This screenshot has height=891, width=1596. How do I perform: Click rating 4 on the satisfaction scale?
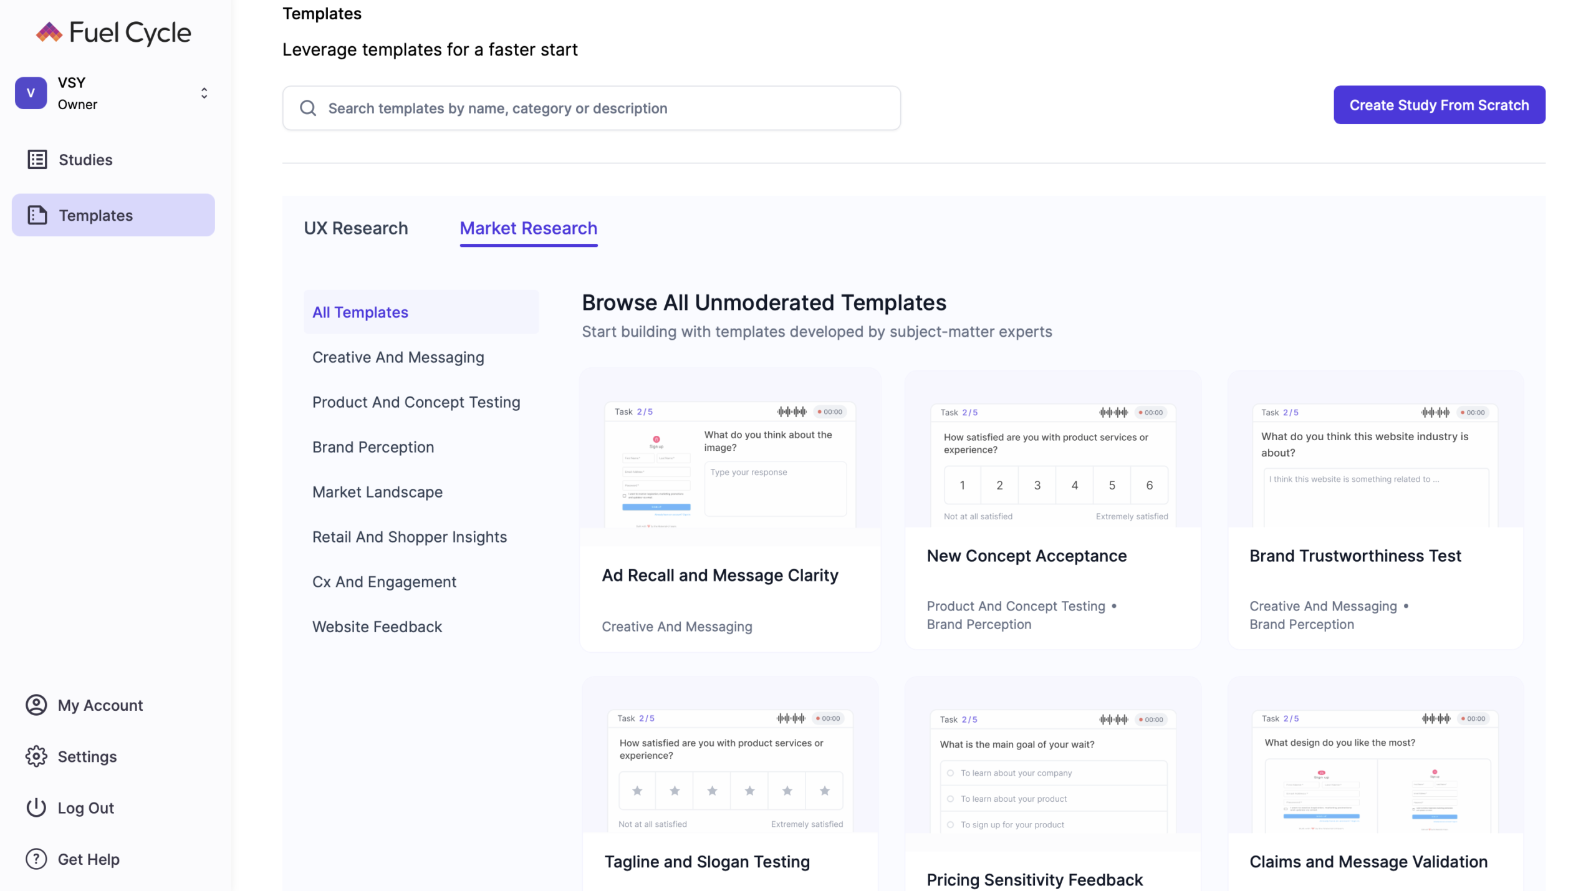[1074, 485]
